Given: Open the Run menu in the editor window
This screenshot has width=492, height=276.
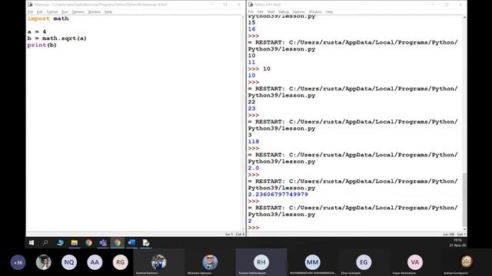Looking at the screenshot, I should (x=65, y=12).
